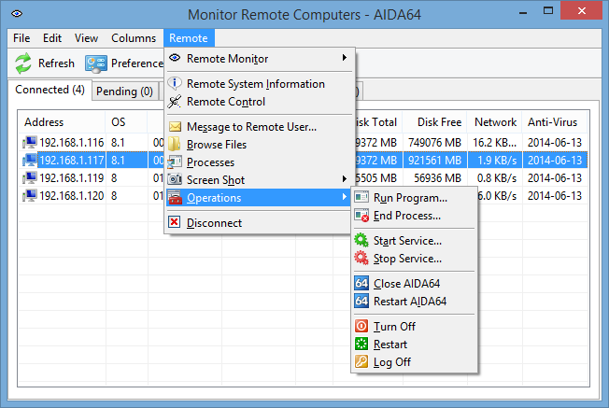Click the Browse Files folder icon
The height and width of the screenshot is (408, 609).
pyautogui.click(x=175, y=145)
